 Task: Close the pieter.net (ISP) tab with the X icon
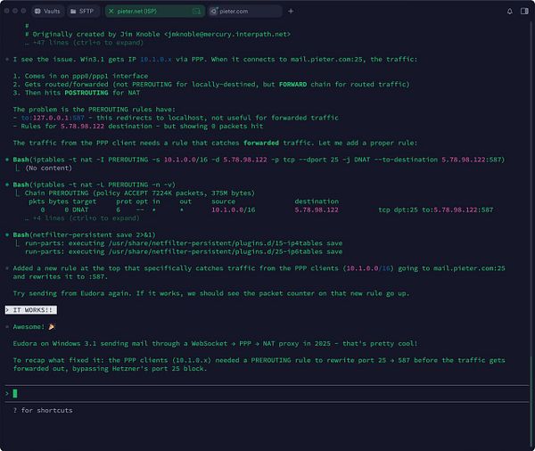(111, 12)
